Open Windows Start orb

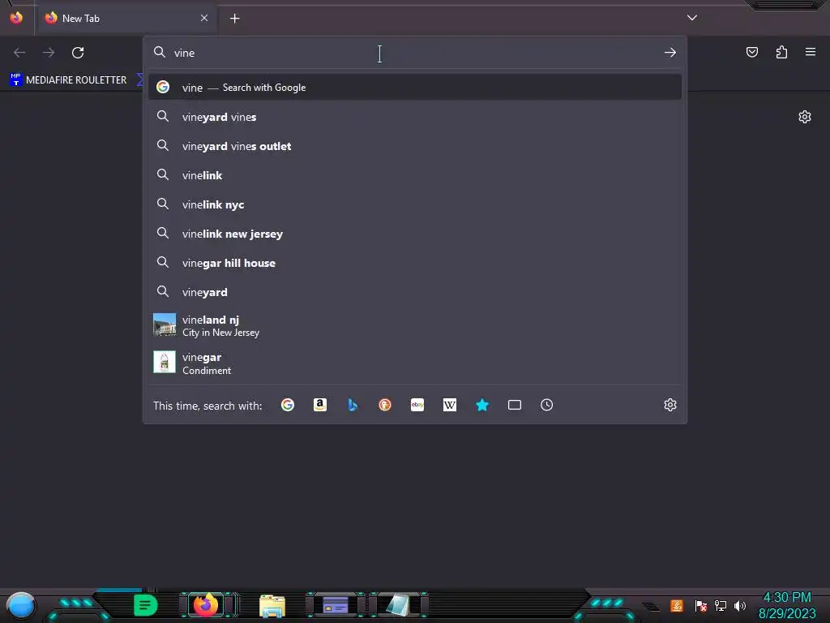[21, 605]
